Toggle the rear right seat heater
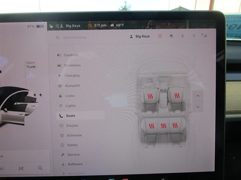 click(175, 126)
